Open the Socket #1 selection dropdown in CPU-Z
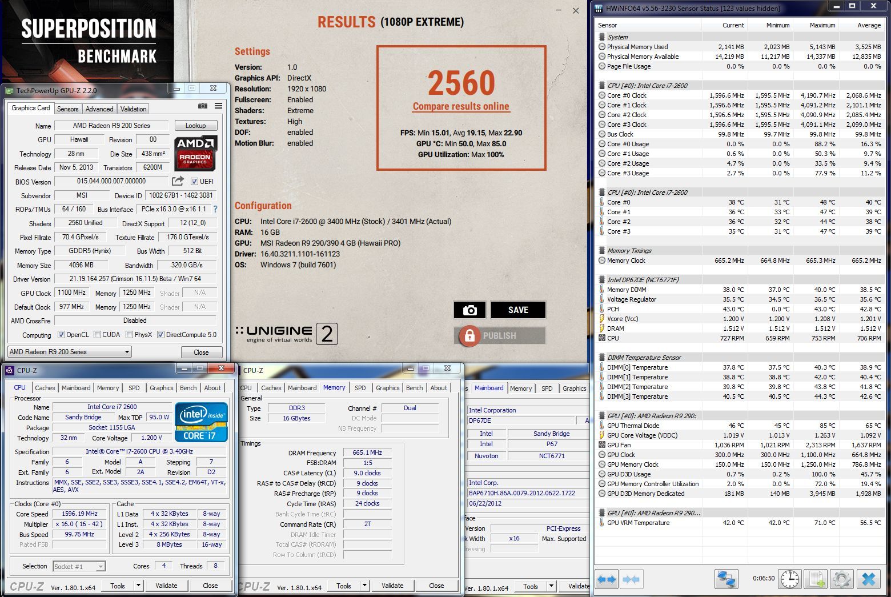Screen dimensions: 891x597 [x=79, y=567]
